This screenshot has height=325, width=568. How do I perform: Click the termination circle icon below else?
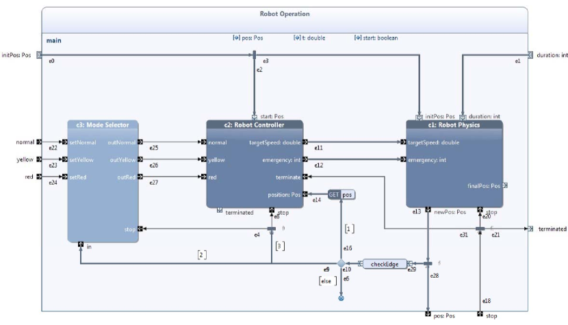tap(341, 298)
